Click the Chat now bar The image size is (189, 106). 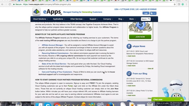click(x=168, y=100)
